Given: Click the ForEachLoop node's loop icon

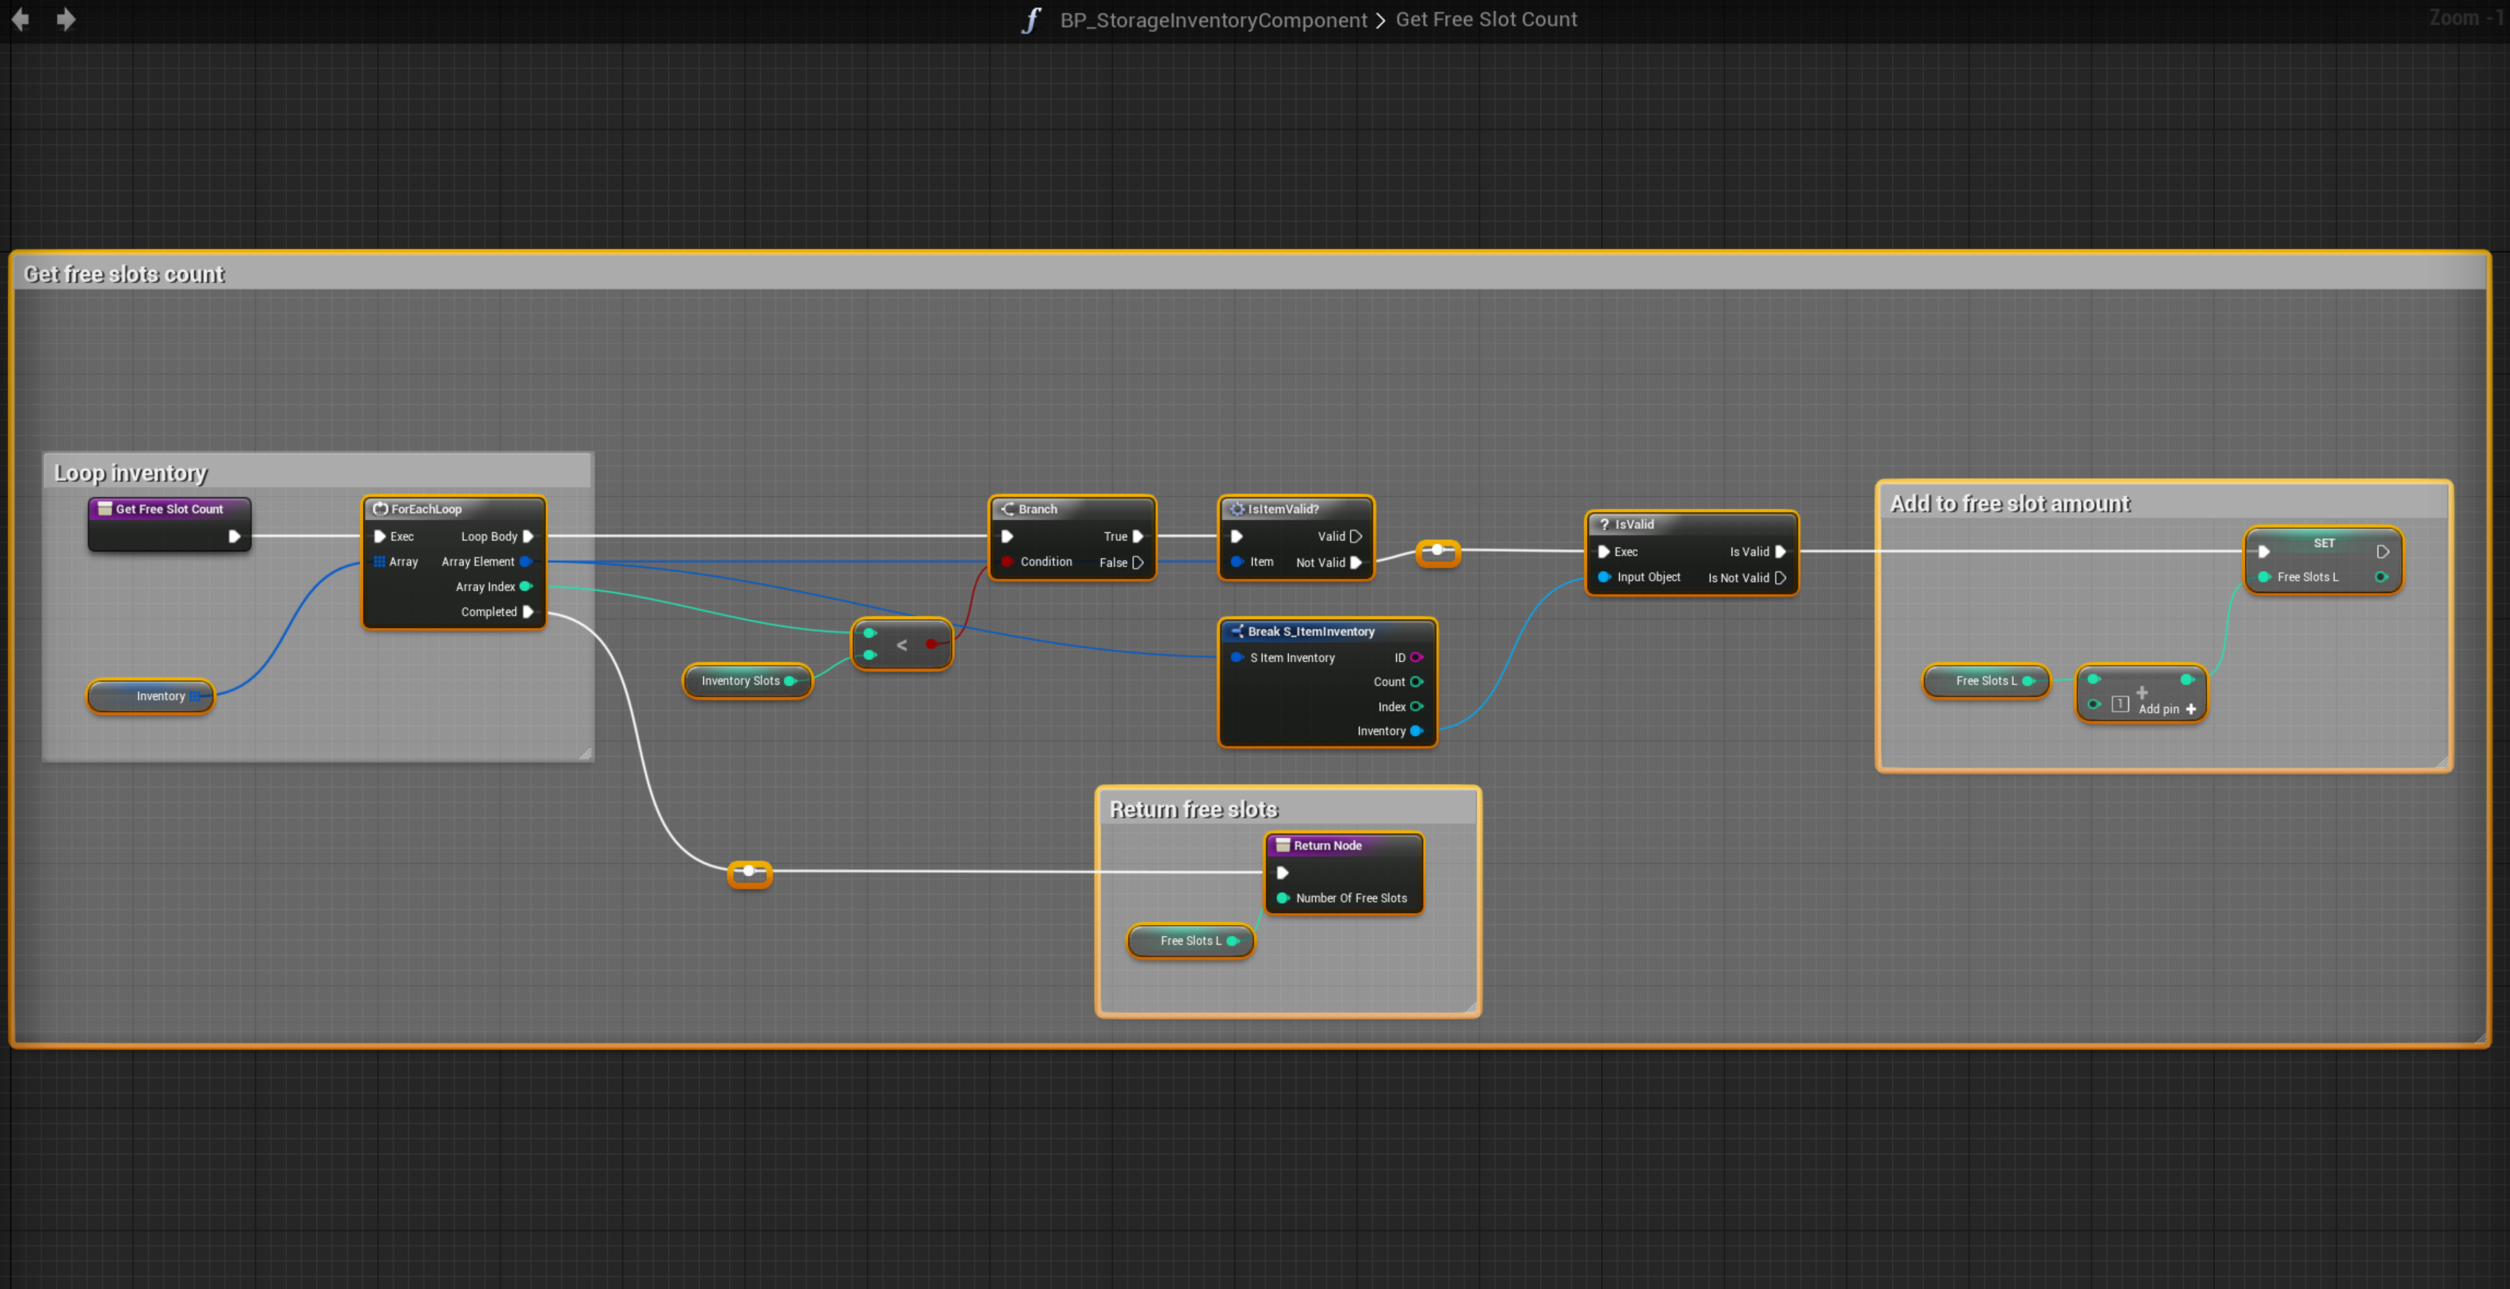Looking at the screenshot, I should click(x=380, y=509).
